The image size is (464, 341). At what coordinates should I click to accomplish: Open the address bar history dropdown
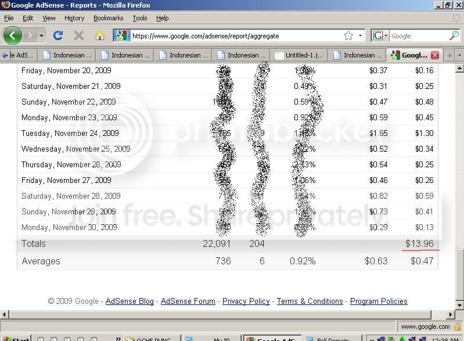[360, 35]
